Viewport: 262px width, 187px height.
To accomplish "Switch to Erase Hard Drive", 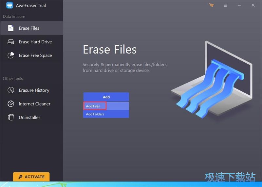I will 32,42.
